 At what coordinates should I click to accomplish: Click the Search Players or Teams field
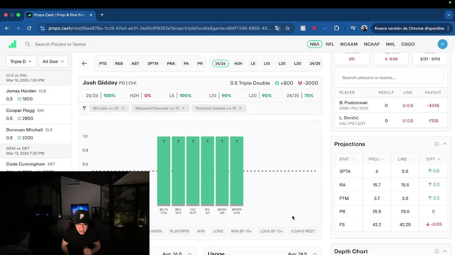[x=60, y=44]
